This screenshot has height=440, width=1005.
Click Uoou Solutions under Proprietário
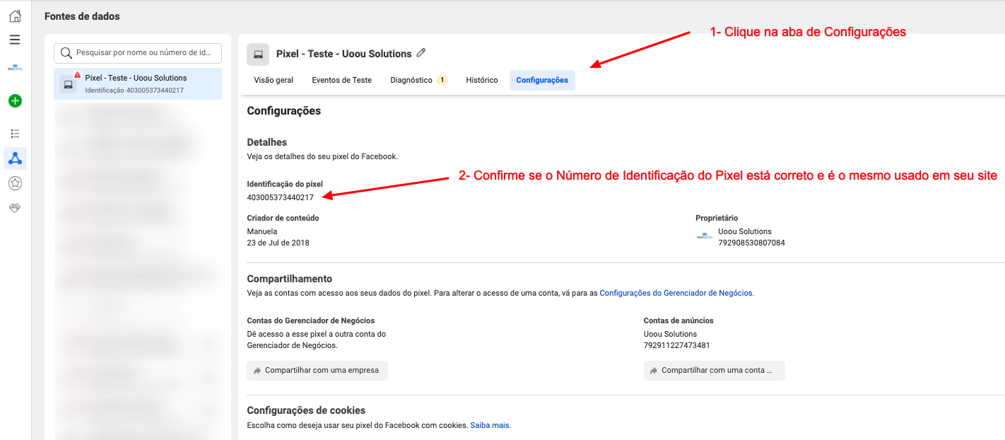(x=745, y=231)
